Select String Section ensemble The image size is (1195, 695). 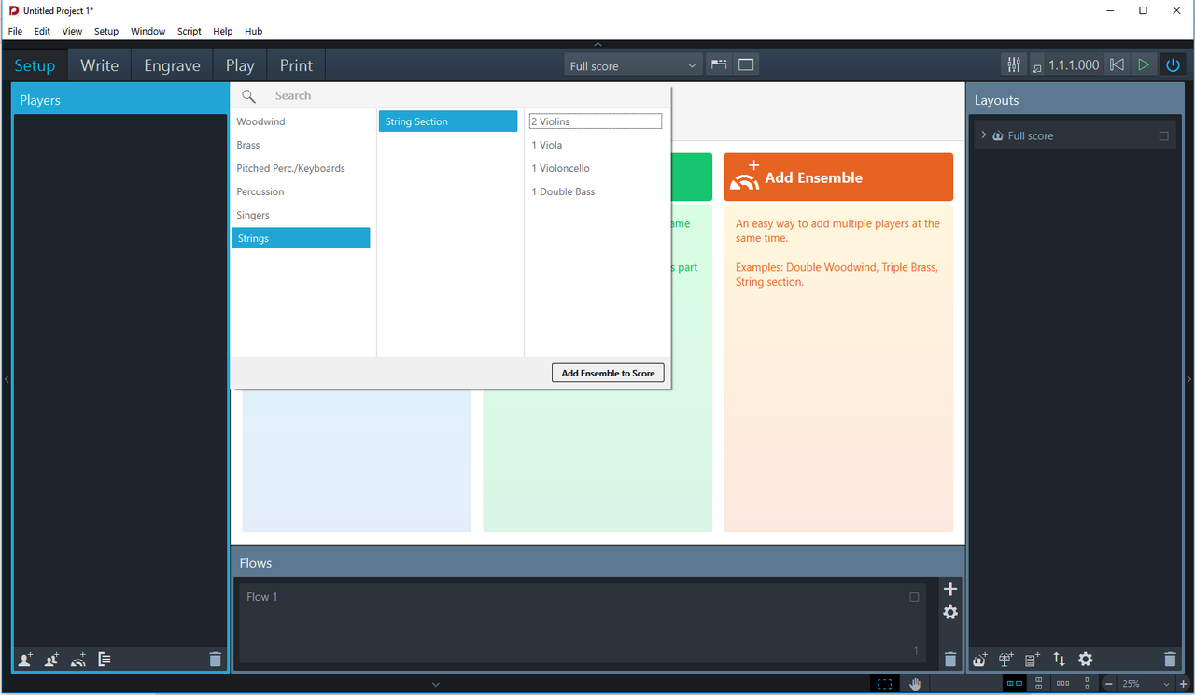click(448, 121)
